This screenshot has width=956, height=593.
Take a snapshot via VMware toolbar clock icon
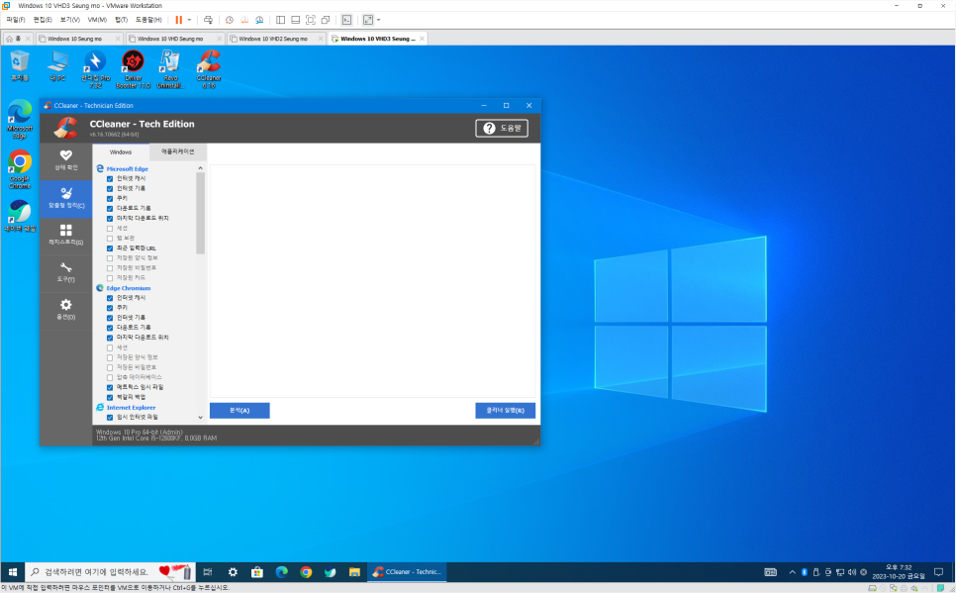[230, 20]
